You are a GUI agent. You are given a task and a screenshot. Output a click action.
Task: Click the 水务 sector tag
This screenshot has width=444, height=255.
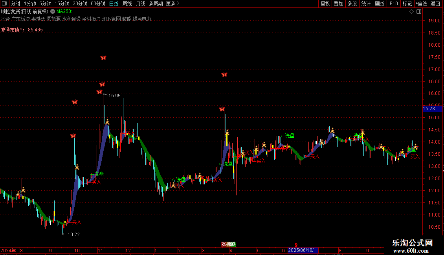(5, 19)
